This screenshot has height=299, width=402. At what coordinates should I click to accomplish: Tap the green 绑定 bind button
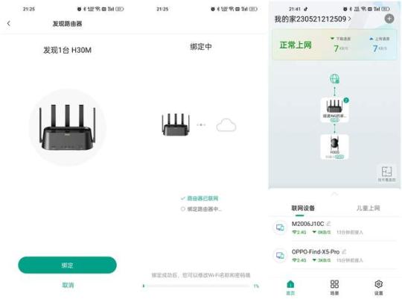(67, 265)
